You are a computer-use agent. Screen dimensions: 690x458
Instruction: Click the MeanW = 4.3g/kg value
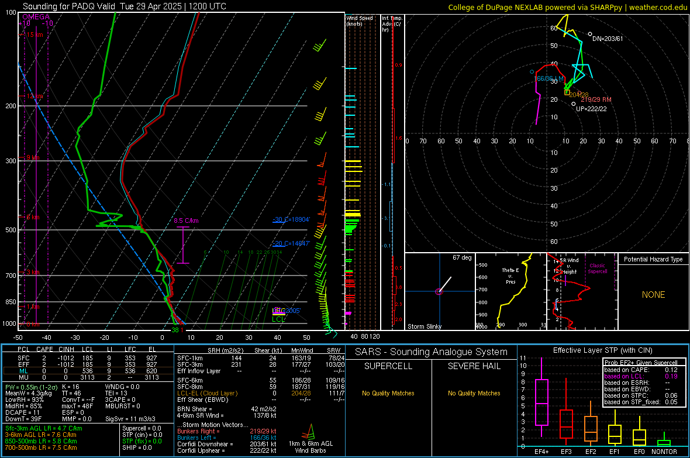29,393
